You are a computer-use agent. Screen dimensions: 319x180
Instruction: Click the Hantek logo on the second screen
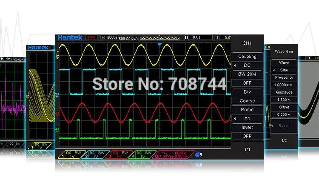pos(38,48)
